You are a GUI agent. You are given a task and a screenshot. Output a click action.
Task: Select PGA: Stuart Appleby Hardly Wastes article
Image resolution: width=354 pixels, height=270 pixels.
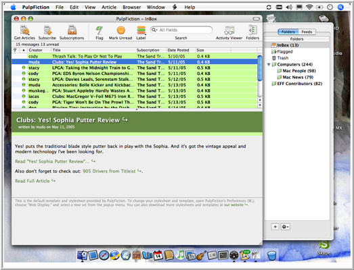135,90
